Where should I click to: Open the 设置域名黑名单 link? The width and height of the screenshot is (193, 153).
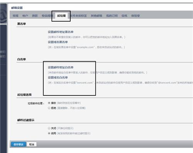58,42
